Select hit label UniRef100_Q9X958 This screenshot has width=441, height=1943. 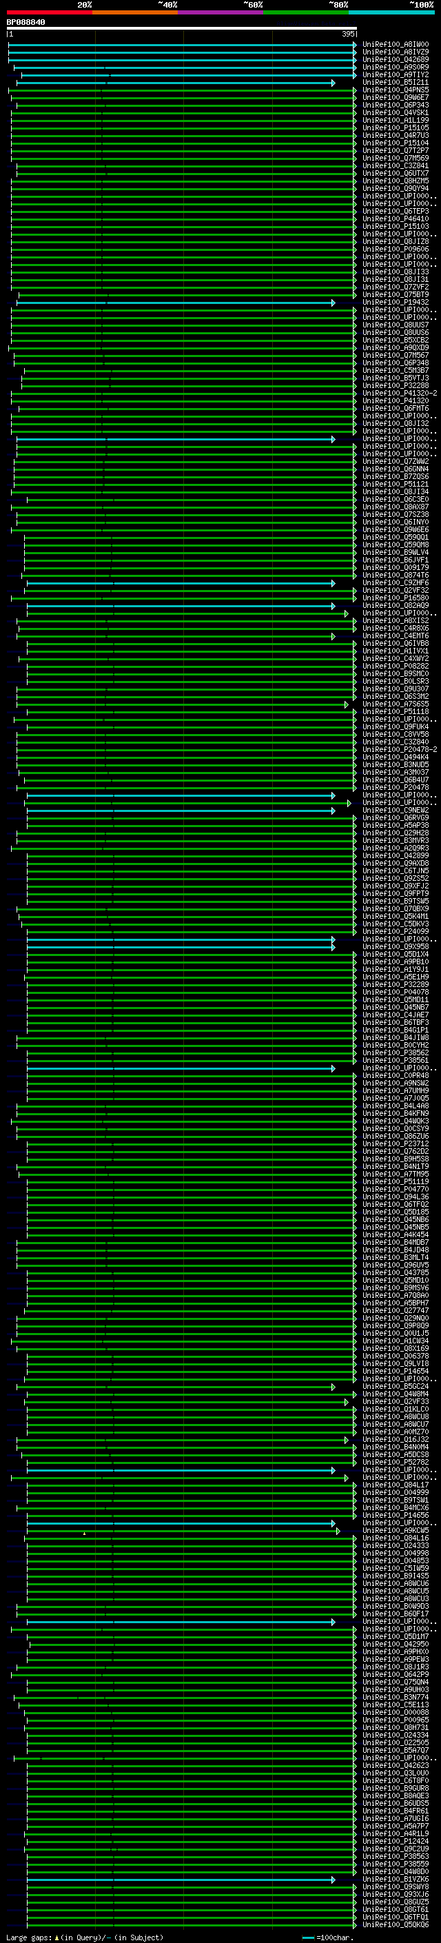click(x=396, y=947)
